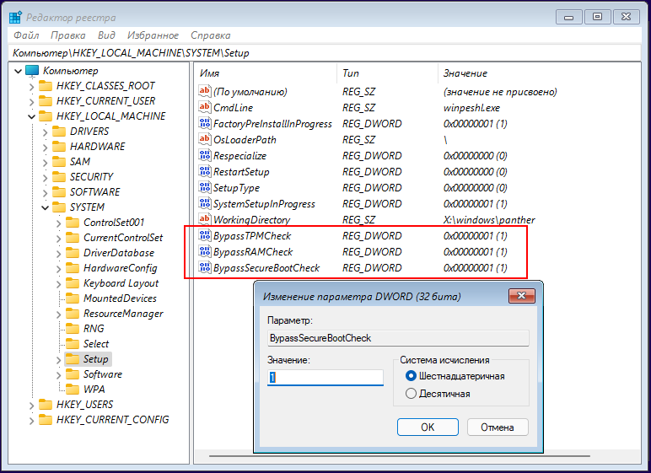Select the HKEY_CURRENT_CONFIG hive label

pos(112,419)
